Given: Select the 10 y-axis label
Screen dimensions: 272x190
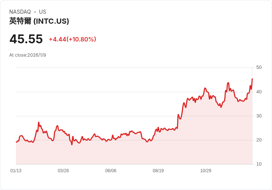Looking at the screenshot, I should click(259, 164).
